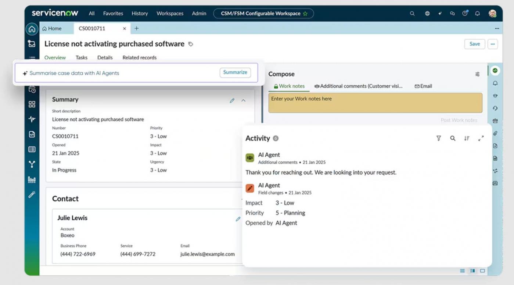
Task: Select the Email compose tab
Action: (423, 86)
